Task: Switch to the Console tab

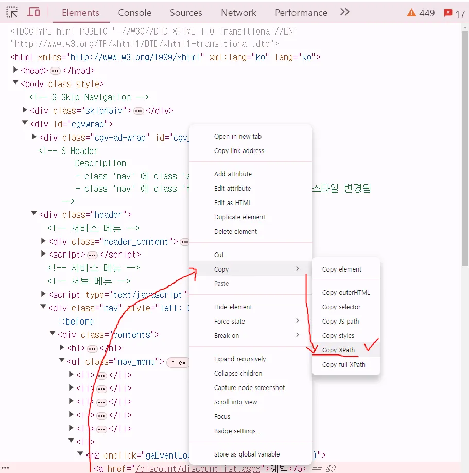Action: click(135, 13)
